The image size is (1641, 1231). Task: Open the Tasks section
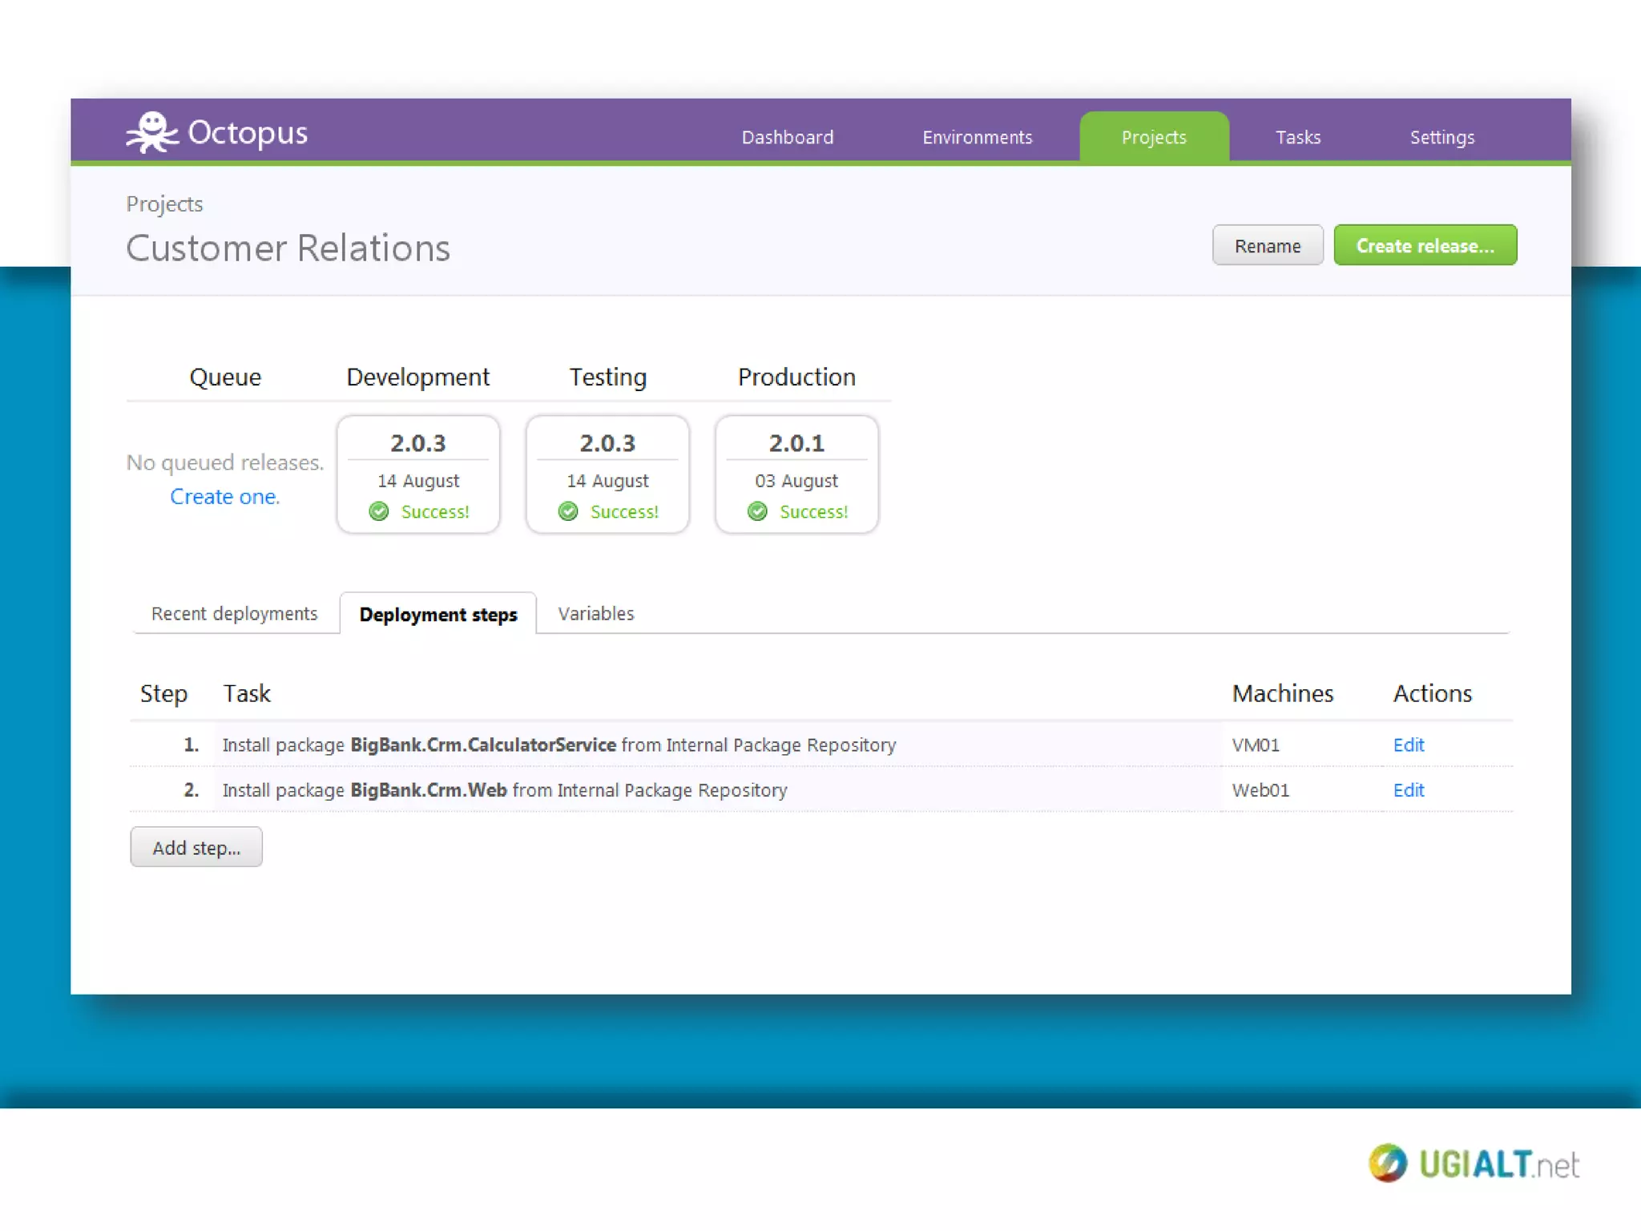(x=1297, y=137)
